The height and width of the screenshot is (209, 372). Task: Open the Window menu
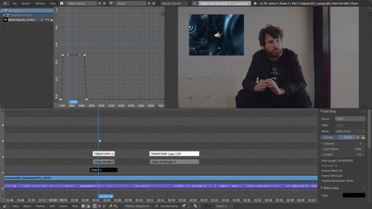point(40,3)
